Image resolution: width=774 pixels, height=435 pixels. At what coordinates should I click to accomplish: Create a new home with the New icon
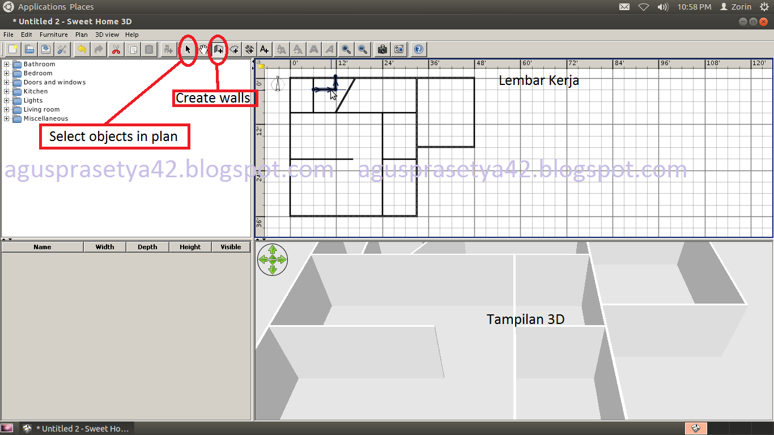[12, 50]
